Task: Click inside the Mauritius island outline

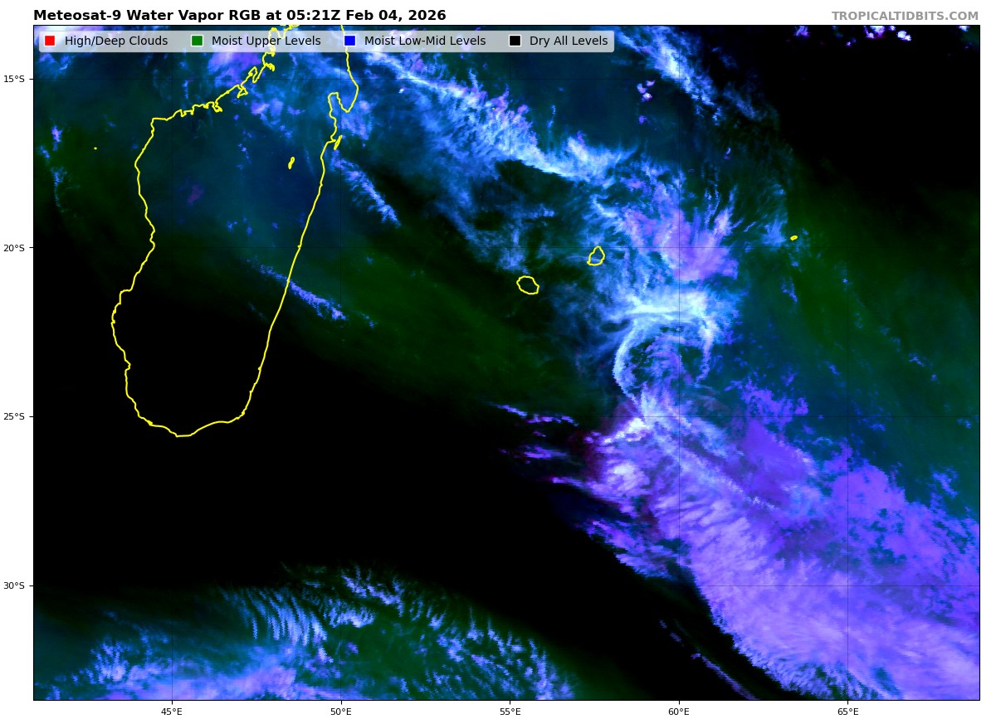Action: click(596, 256)
